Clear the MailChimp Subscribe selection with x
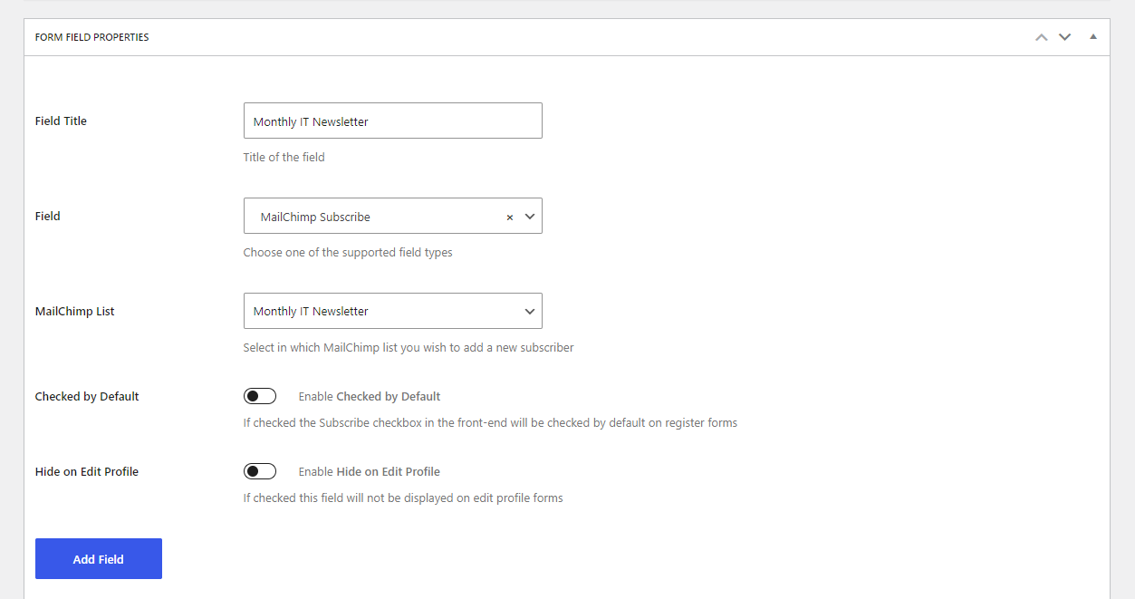The height and width of the screenshot is (599, 1135). coord(509,217)
